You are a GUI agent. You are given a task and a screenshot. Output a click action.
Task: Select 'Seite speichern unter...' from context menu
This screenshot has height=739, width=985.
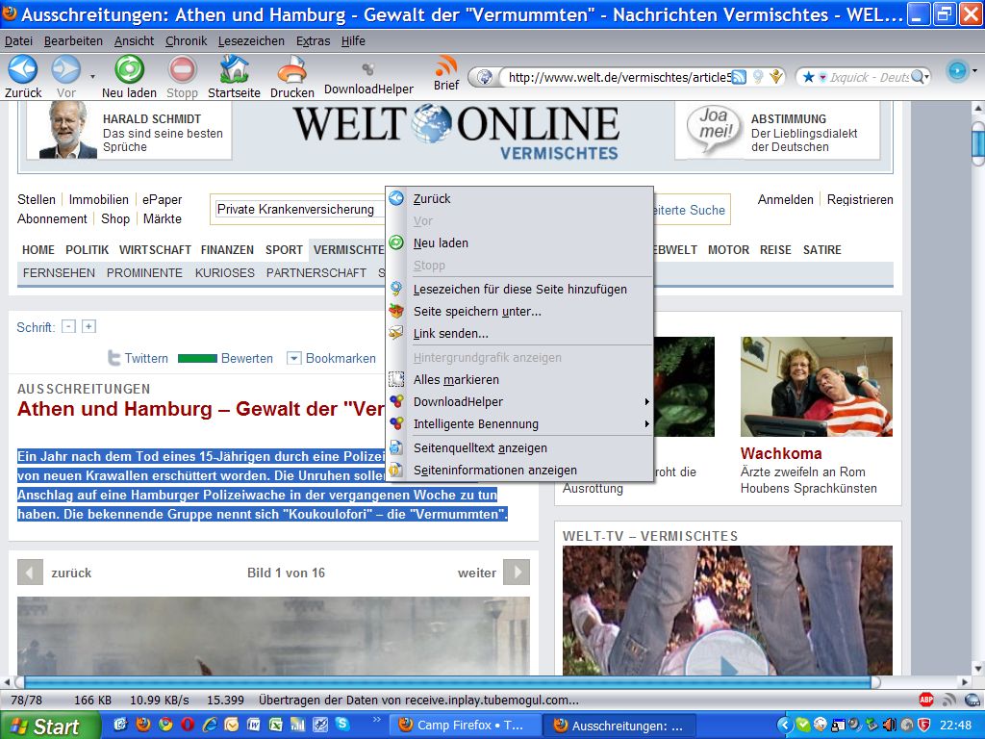(477, 311)
